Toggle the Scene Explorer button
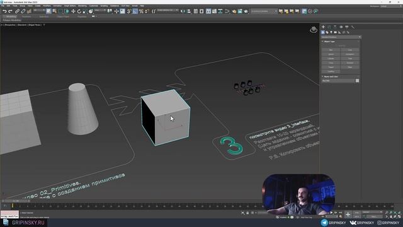Image resolution: width=403 pixels, height=227 pixels. pos(196,11)
